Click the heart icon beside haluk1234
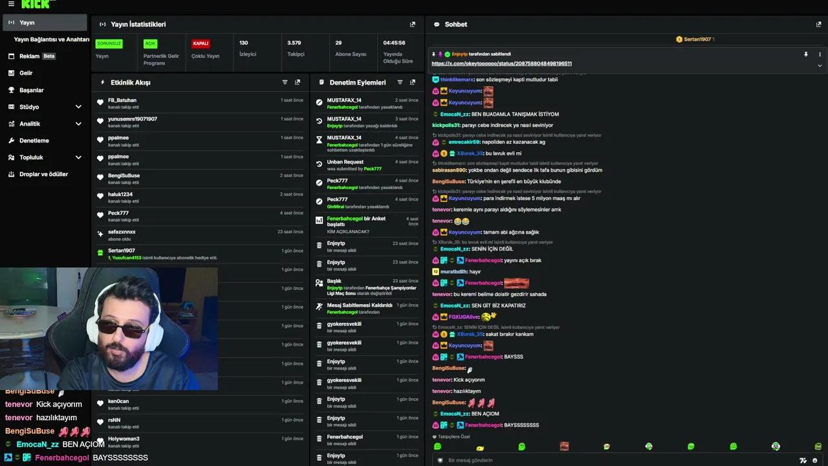828x466 pixels. click(x=100, y=196)
